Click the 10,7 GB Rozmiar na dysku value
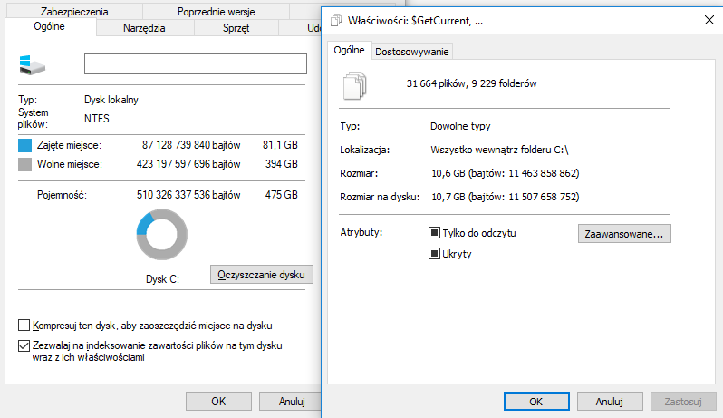Viewport: 723px width, 418px height. pyautogui.click(x=506, y=197)
